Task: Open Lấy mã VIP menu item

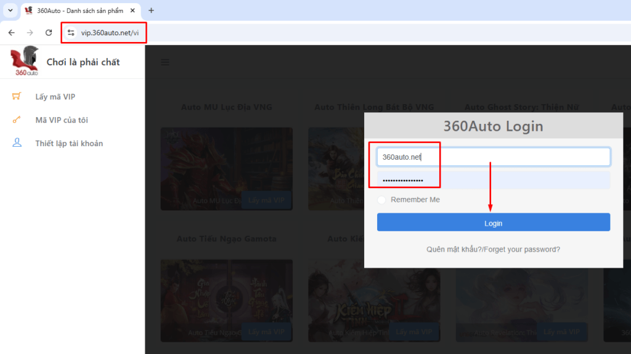Action: (55, 97)
